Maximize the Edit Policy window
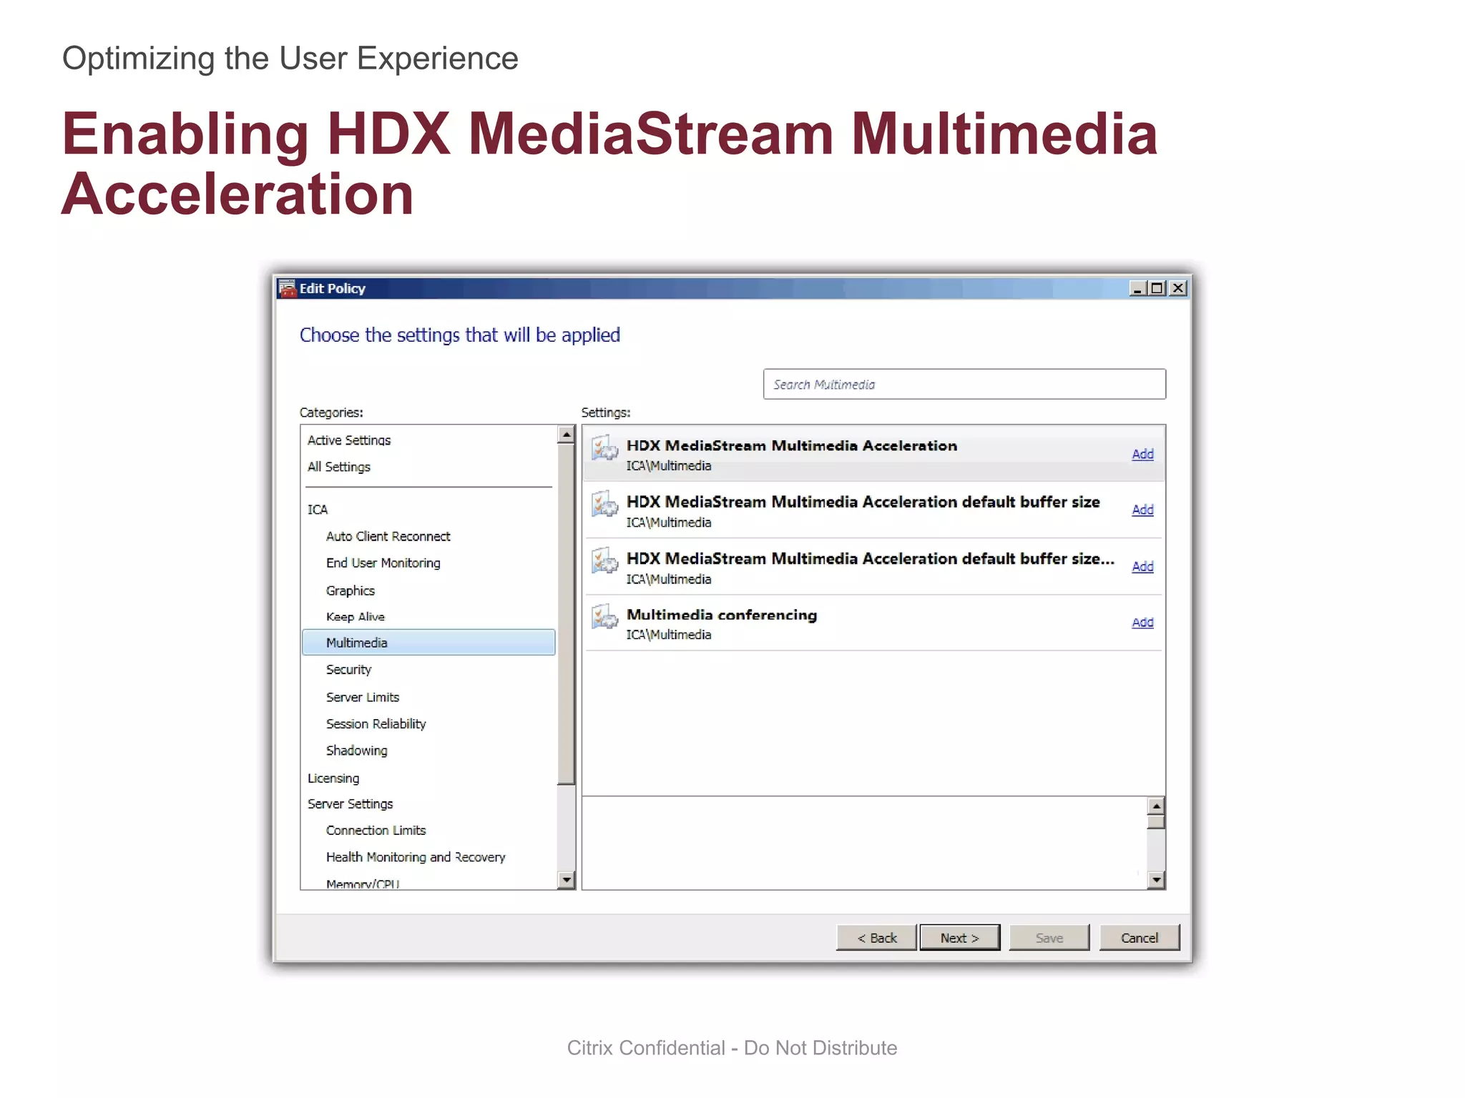This screenshot has height=1098, width=1465. 1157,289
